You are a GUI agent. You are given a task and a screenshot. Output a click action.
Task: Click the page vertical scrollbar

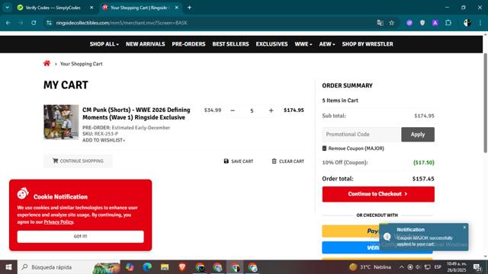pos(485,103)
